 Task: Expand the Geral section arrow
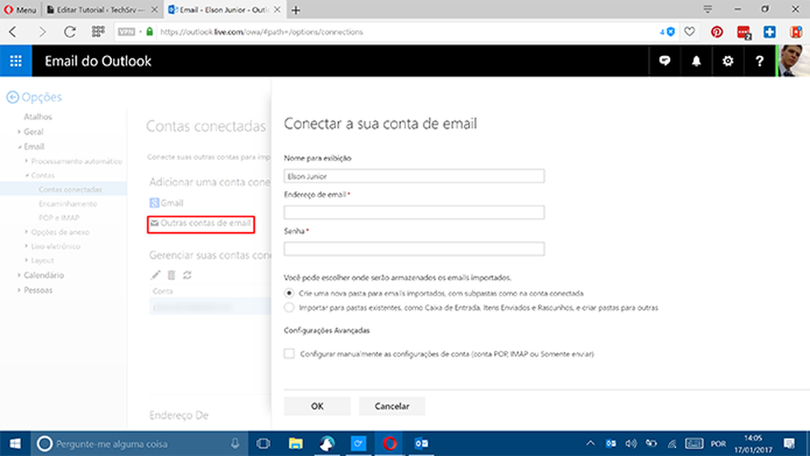tap(19, 132)
